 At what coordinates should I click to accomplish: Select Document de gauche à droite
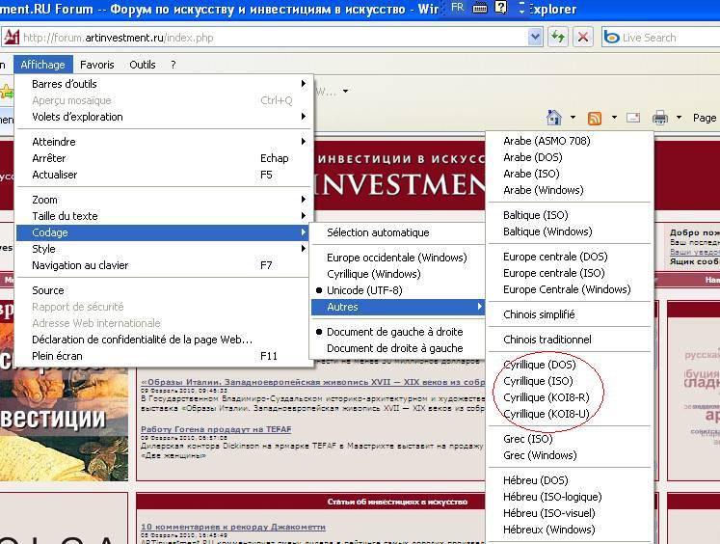tap(394, 332)
